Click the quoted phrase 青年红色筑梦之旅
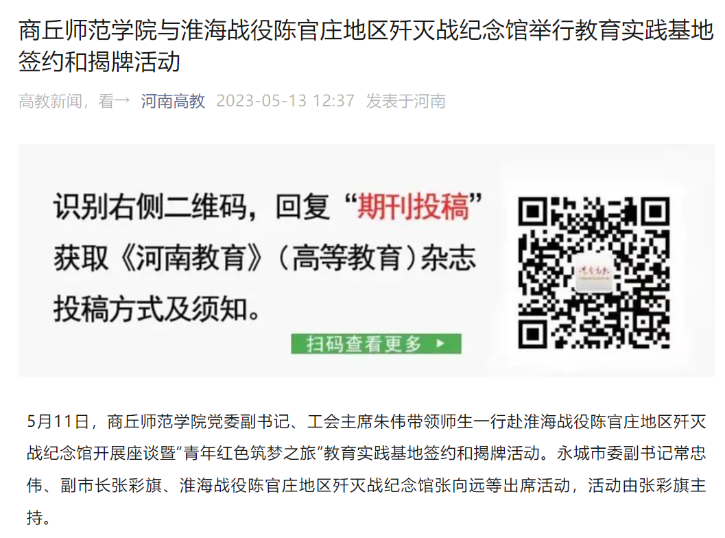Image resolution: width=725 pixels, height=538 pixels. point(250,453)
